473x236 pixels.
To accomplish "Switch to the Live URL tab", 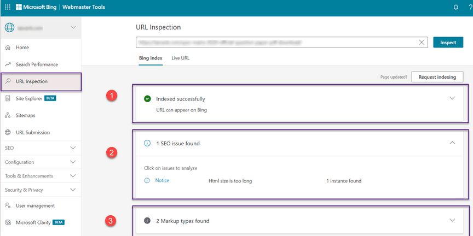I will point(181,58).
